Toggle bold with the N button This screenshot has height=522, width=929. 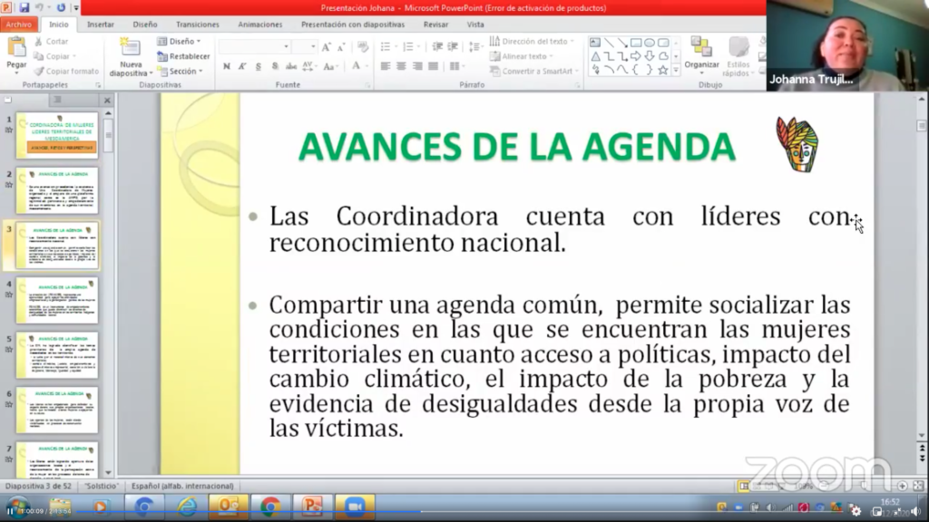point(226,66)
